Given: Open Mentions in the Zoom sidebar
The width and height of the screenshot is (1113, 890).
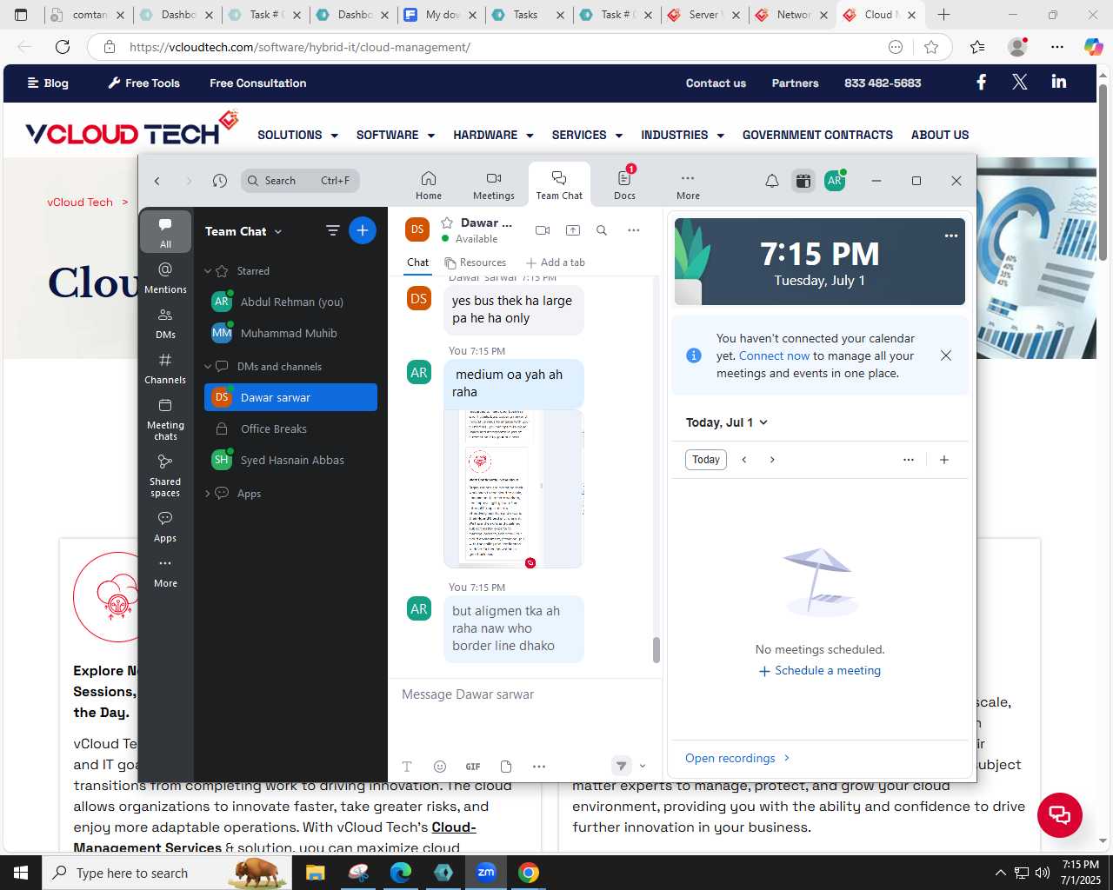Looking at the screenshot, I should pyautogui.click(x=165, y=277).
